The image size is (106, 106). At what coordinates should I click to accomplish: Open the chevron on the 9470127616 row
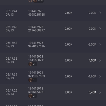click(100, 45)
